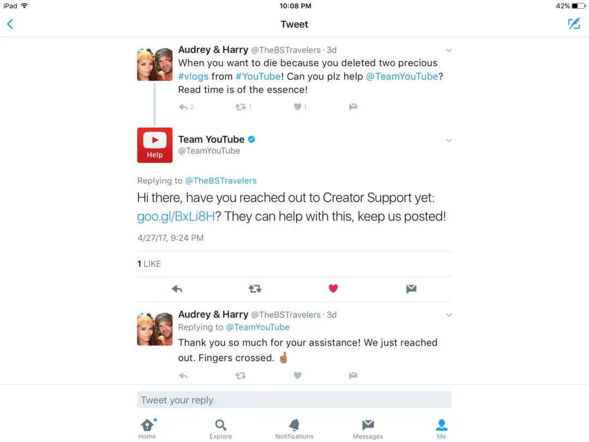
Task: Unlike the Team YouTube tweet red heart
Action: pos(333,288)
